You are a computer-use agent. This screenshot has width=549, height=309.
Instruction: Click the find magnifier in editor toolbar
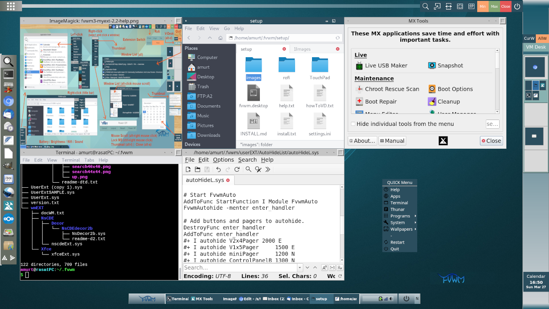(248, 169)
